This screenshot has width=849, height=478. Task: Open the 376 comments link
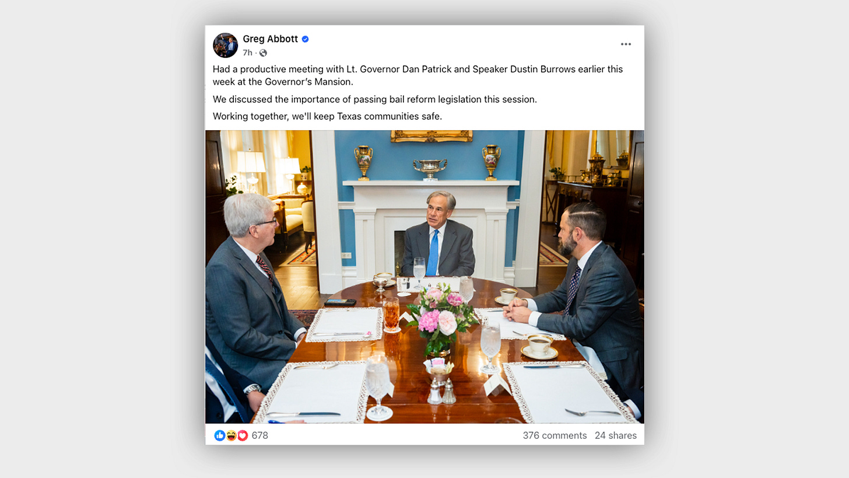coord(555,435)
